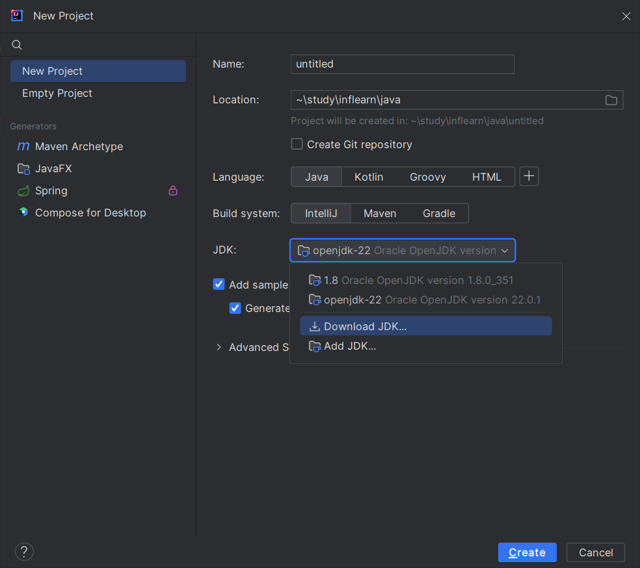Collapse the JDK dropdown via its arrow
The image size is (640, 568).
click(505, 250)
